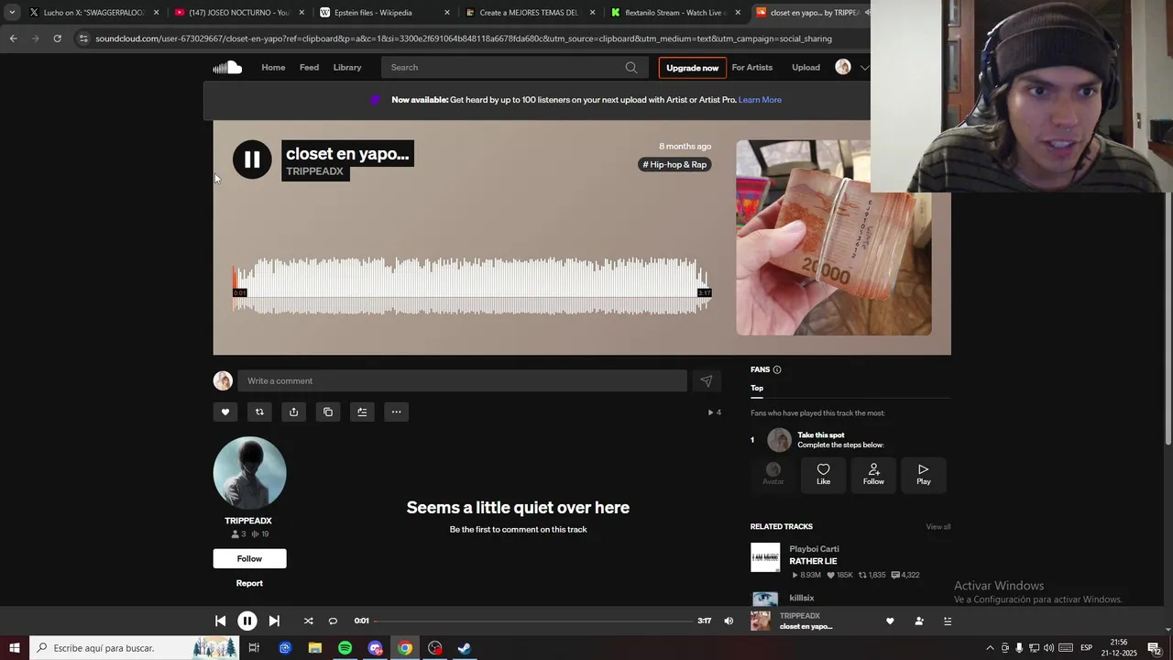Switch to the Epstein files Wikipedia tab

[x=384, y=13]
